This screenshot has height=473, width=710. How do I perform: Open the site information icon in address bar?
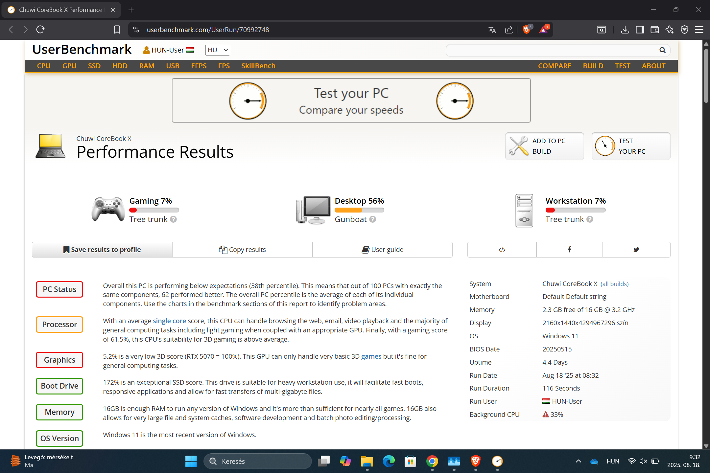pos(136,30)
